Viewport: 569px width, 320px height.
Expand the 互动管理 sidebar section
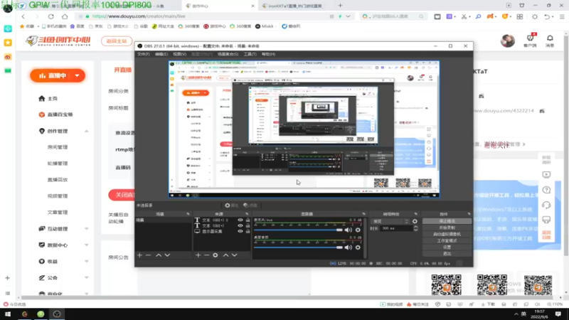[86, 229]
